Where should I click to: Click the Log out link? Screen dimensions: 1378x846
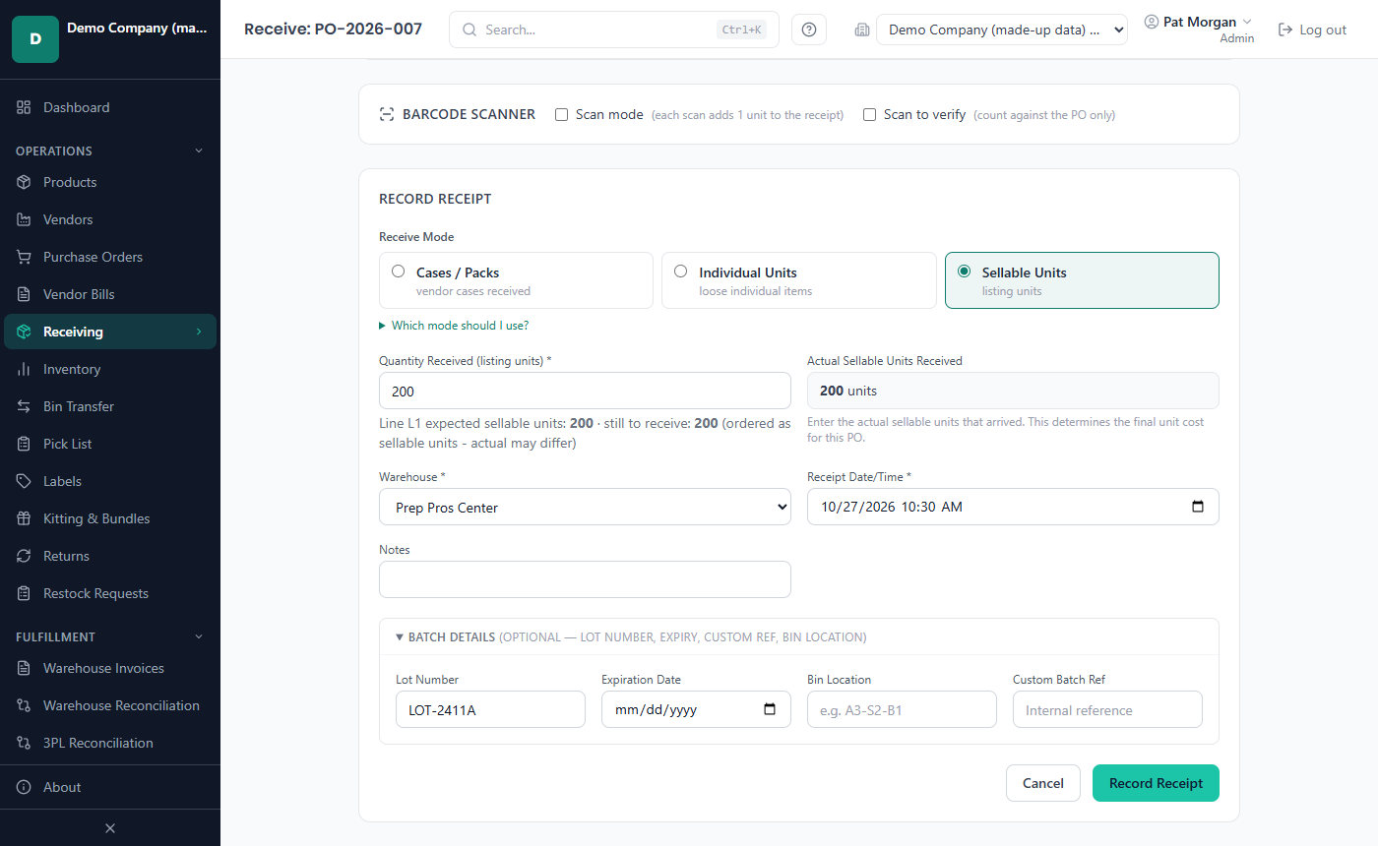click(x=1312, y=30)
